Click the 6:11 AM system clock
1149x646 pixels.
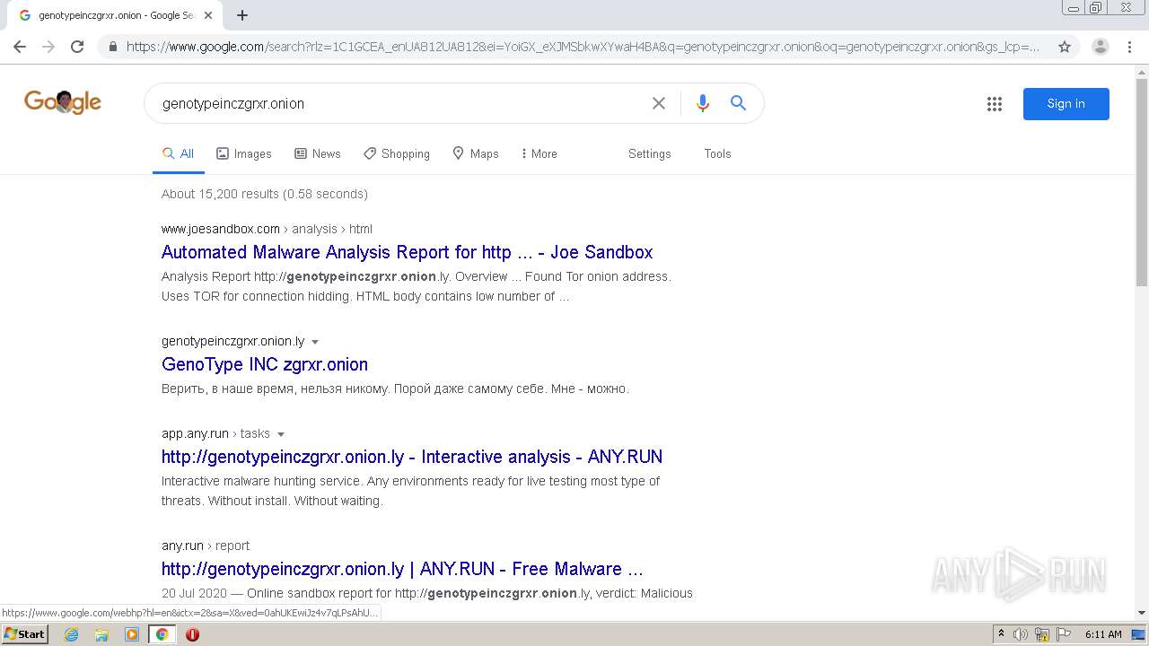click(x=1103, y=634)
